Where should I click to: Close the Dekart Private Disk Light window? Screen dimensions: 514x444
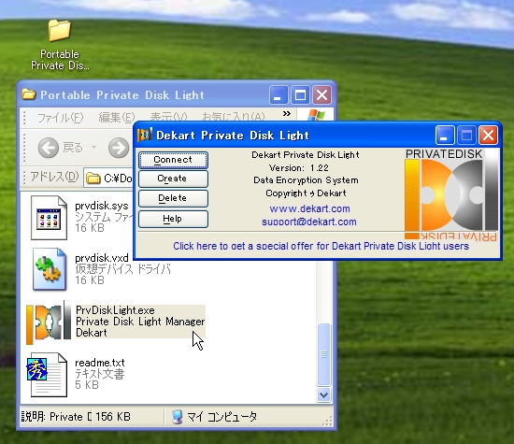(x=488, y=136)
